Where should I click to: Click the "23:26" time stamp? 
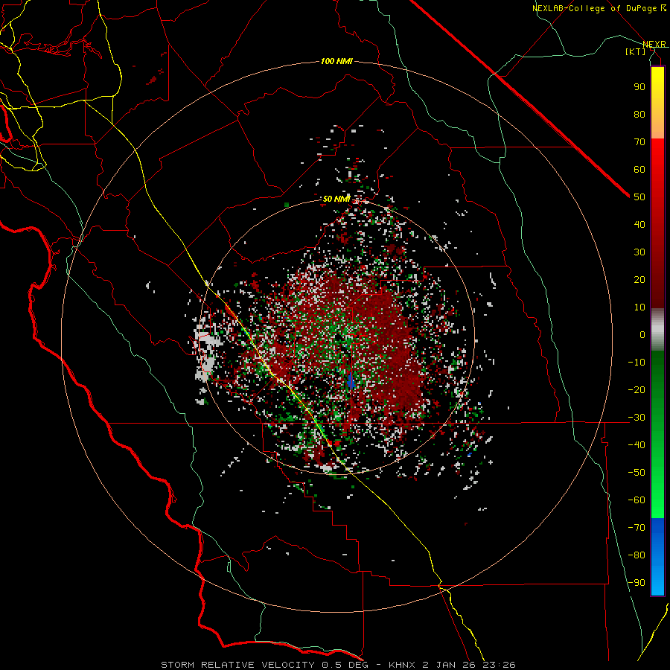click(x=499, y=665)
